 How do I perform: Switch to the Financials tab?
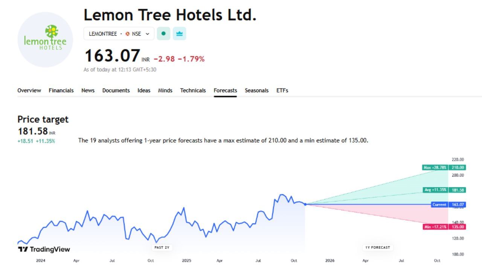click(61, 90)
